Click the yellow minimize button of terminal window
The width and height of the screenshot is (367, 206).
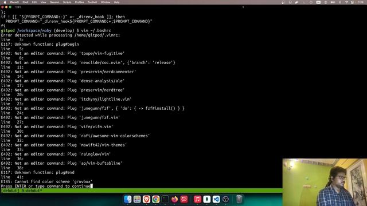pos(6,7)
